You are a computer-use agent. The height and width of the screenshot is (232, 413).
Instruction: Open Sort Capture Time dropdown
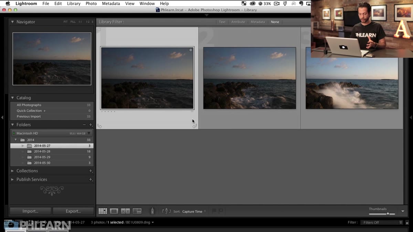(x=194, y=211)
